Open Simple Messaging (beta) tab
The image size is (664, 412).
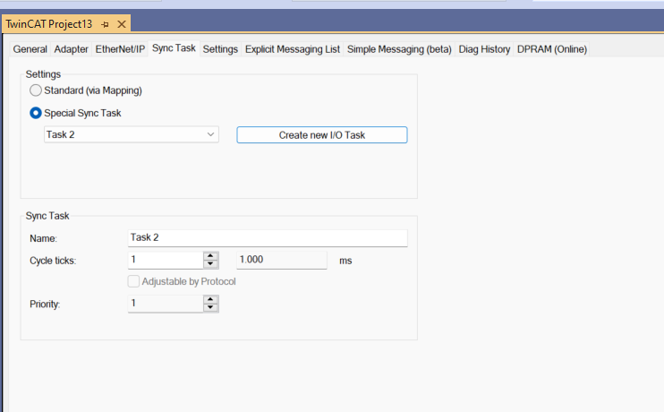pos(399,49)
